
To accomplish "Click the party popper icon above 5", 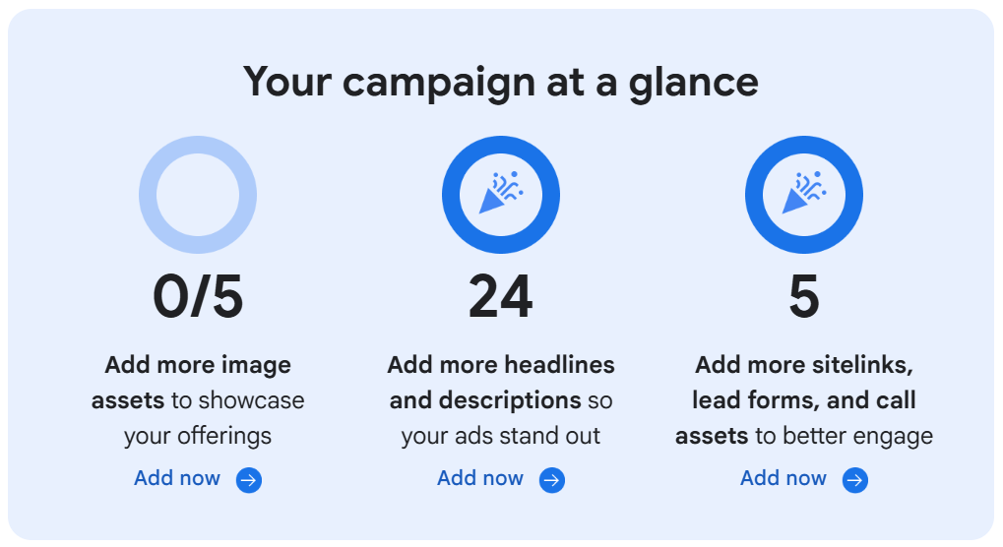I will pos(804,194).
